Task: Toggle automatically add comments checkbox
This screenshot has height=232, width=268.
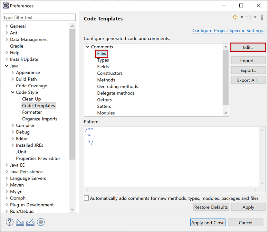Action: (86, 198)
